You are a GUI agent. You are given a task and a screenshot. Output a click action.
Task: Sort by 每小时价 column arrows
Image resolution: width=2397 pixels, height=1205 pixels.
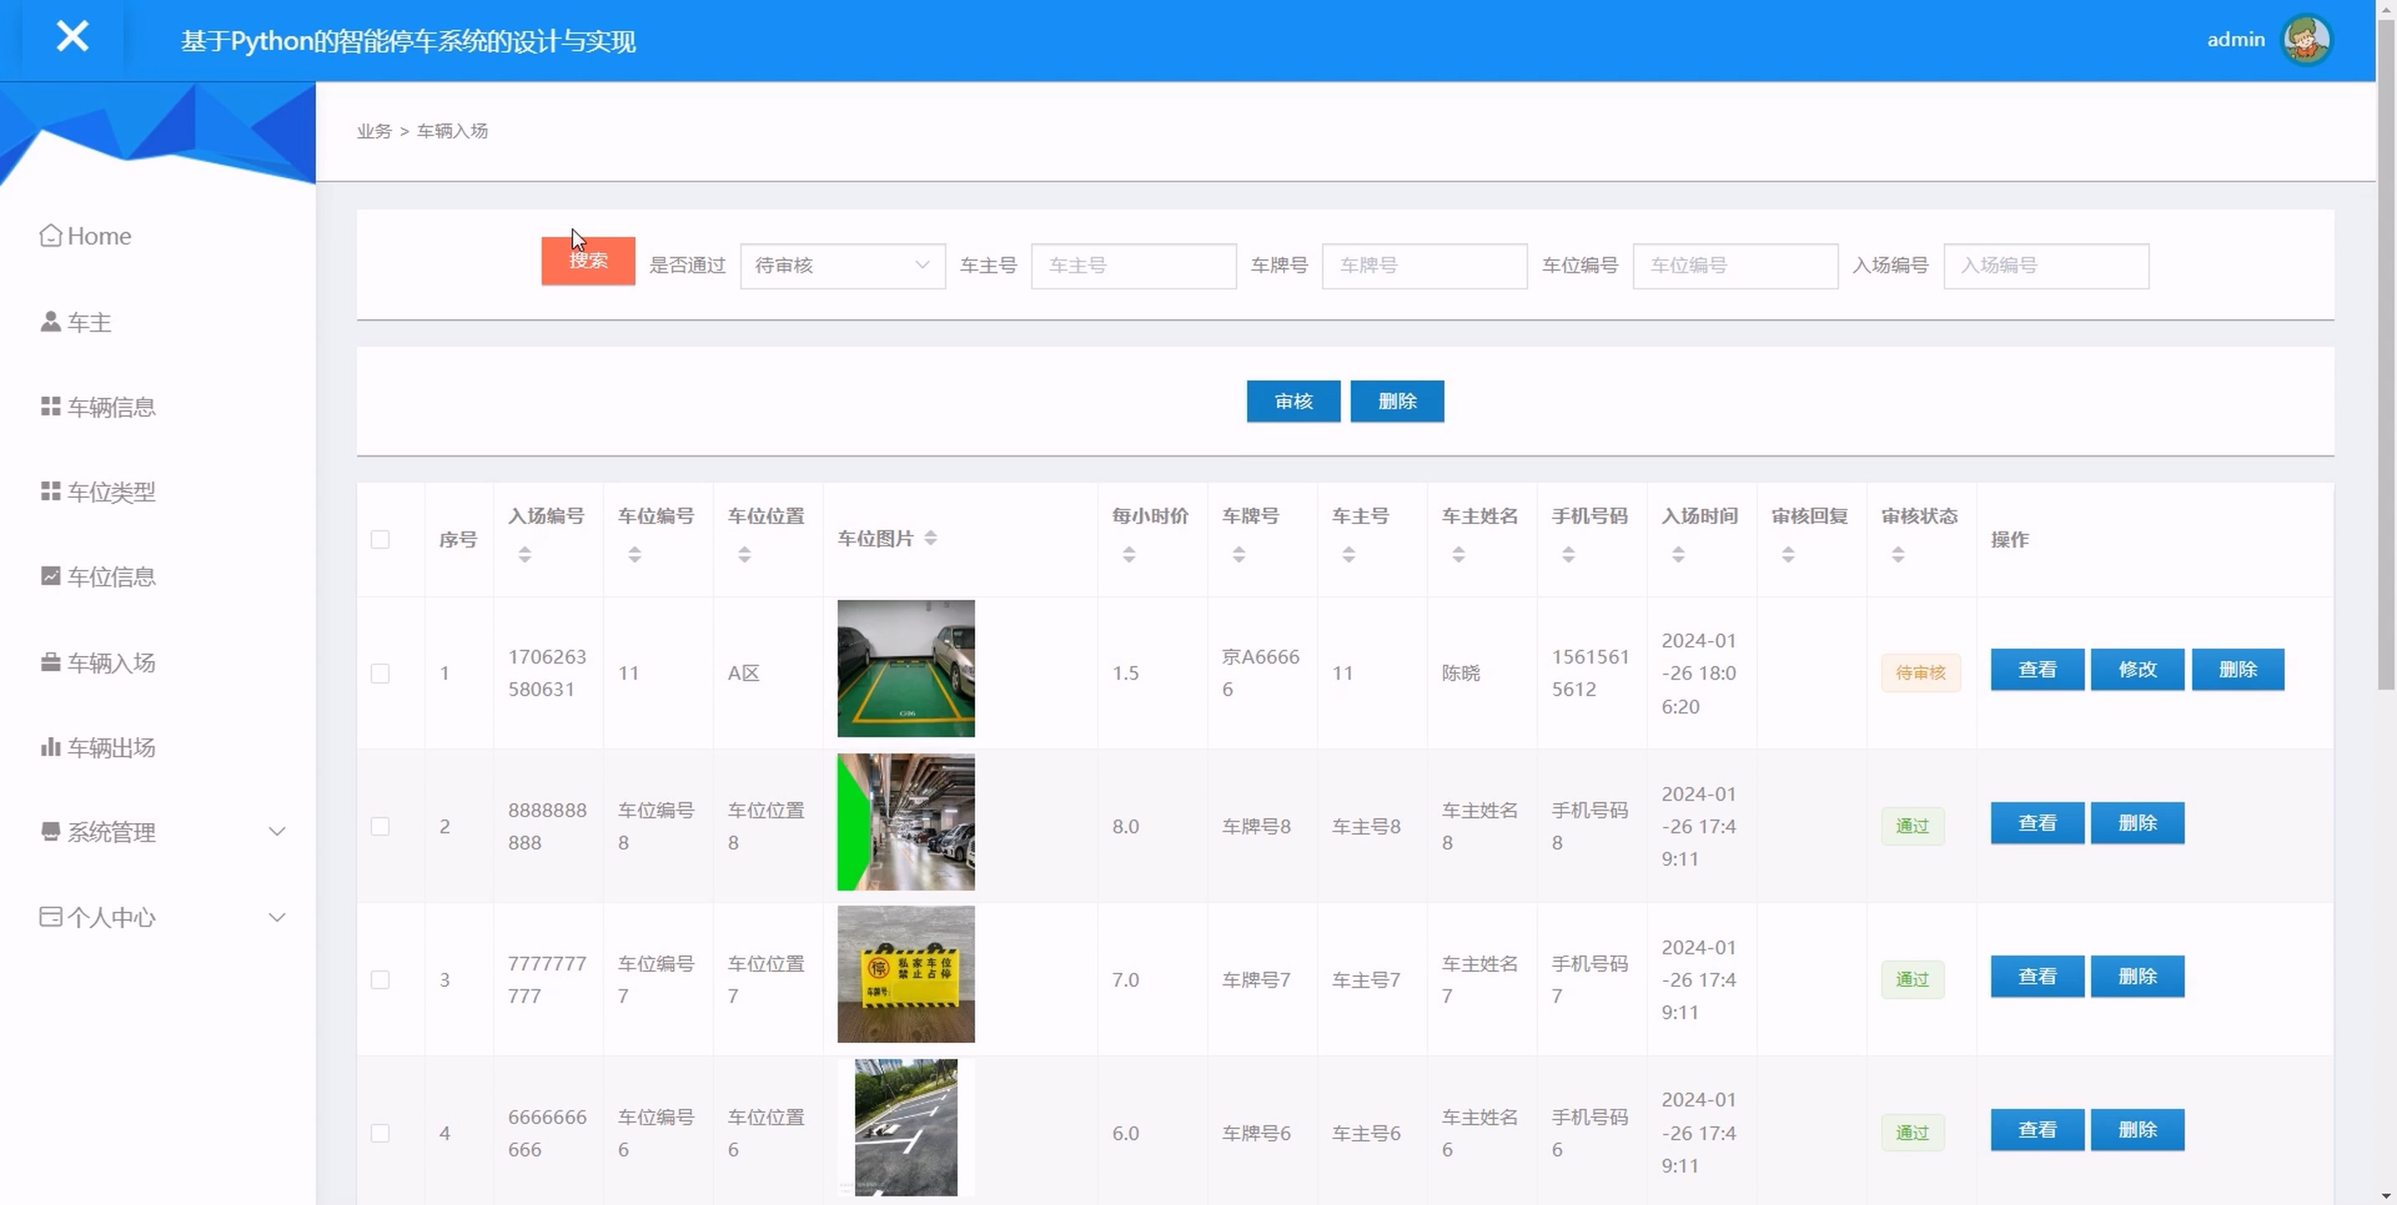coord(1128,555)
